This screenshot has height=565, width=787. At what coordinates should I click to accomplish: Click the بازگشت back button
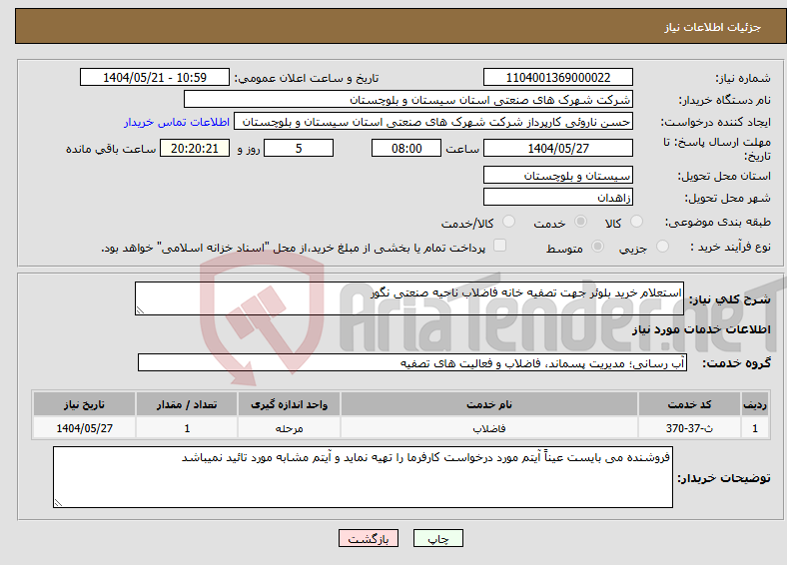coord(369,538)
